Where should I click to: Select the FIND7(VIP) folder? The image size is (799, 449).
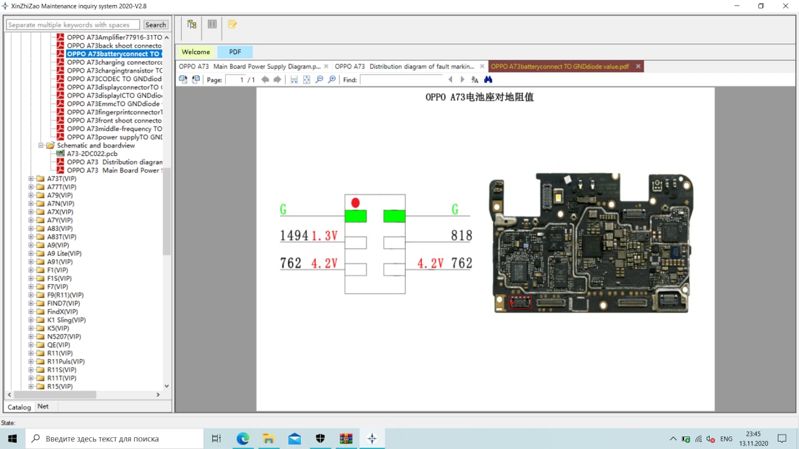[x=64, y=303]
